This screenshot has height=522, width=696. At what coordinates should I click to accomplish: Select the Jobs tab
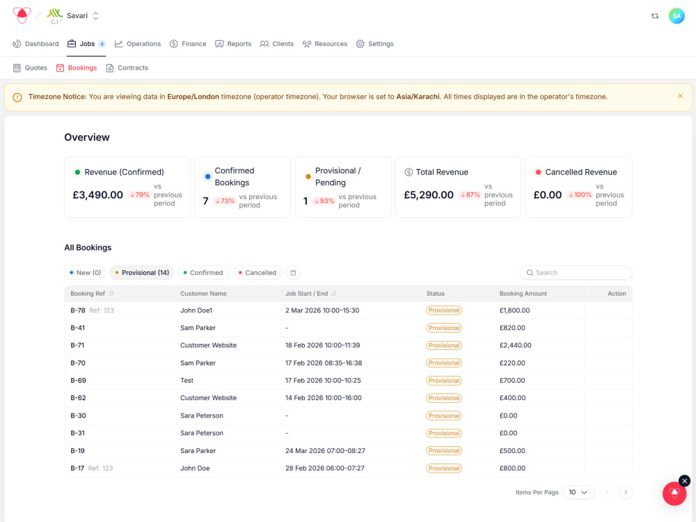point(86,44)
